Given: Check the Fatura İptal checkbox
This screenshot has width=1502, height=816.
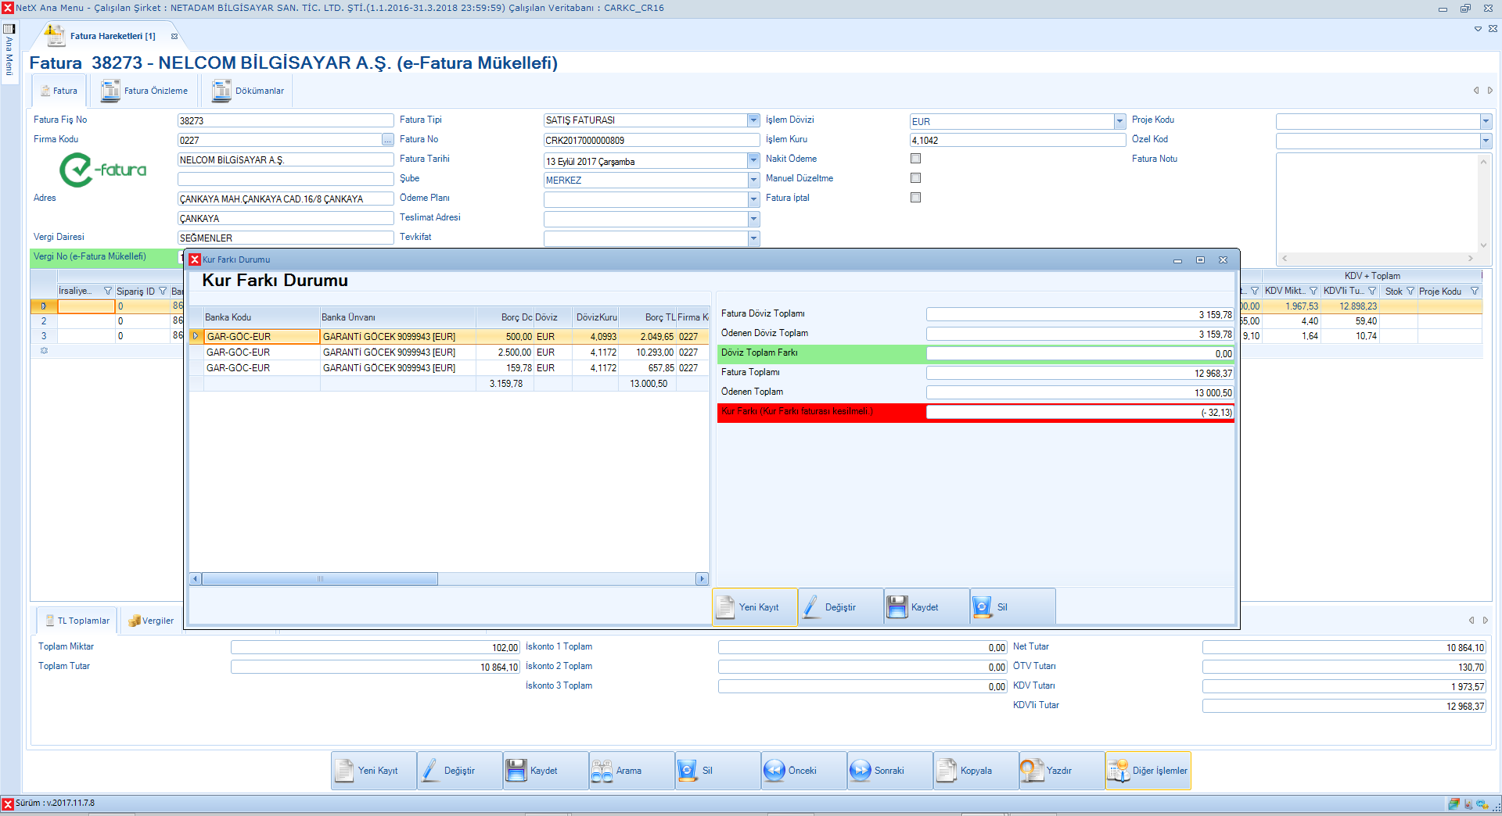Looking at the screenshot, I should pyautogui.click(x=915, y=198).
